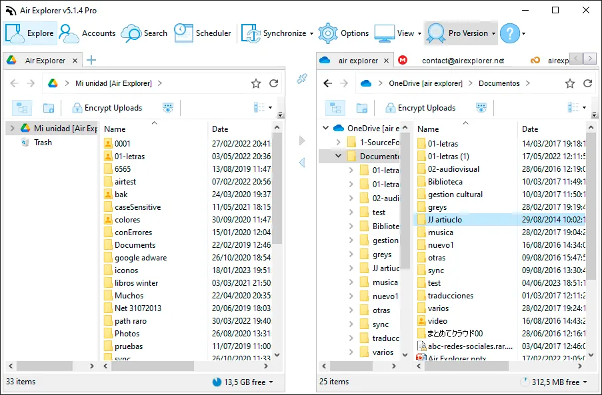The height and width of the screenshot is (395, 602).
Task: Go back in the right pane
Action: pyautogui.click(x=327, y=83)
